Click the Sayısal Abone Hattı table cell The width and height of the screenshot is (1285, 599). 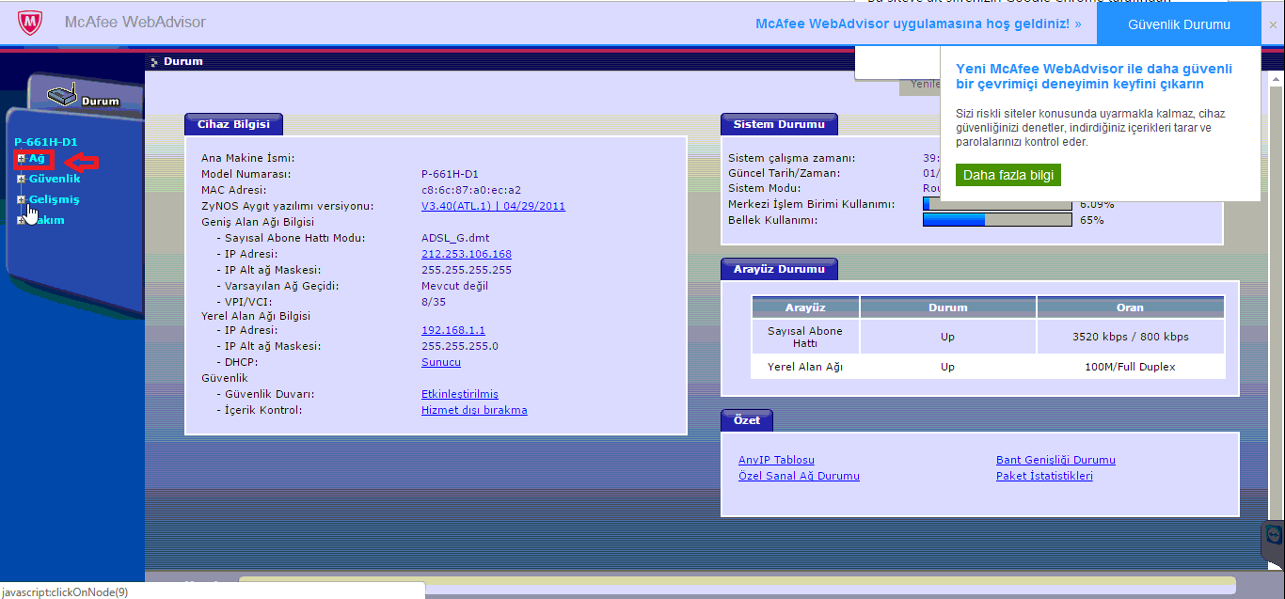coord(805,337)
